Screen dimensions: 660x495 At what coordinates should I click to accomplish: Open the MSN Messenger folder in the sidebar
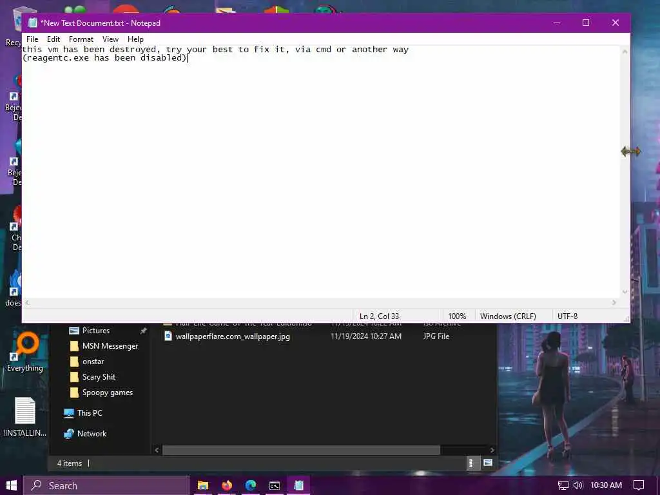(x=110, y=346)
